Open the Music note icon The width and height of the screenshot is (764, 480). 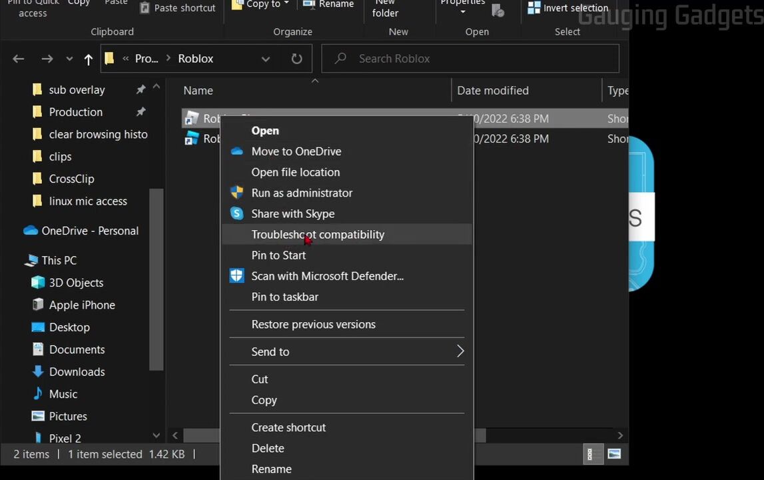click(37, 393)
